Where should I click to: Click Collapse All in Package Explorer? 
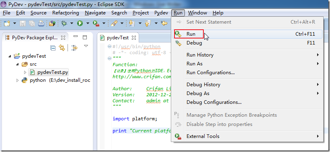(x=53, y=48)
